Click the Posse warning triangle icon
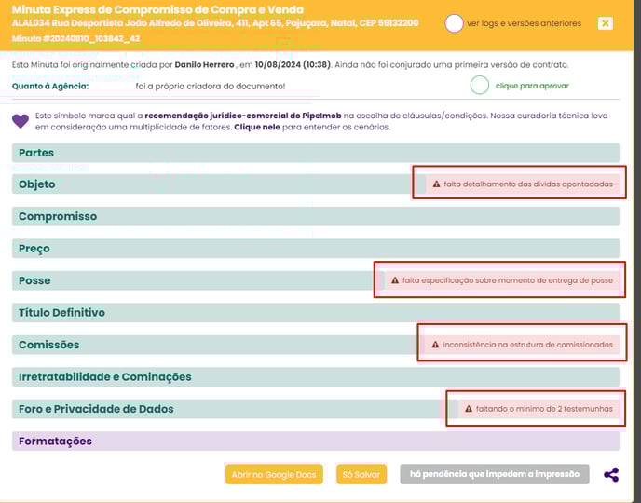The height and width of the screenshot is (503, 641). coord(395,280)
